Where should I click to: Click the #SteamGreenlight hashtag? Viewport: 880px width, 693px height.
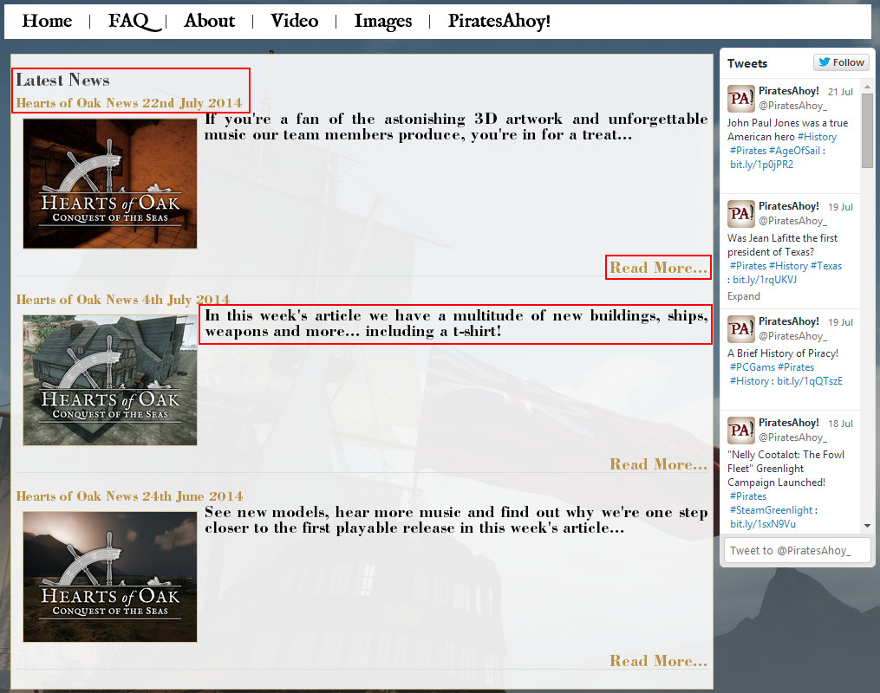(x=771, y=509)
